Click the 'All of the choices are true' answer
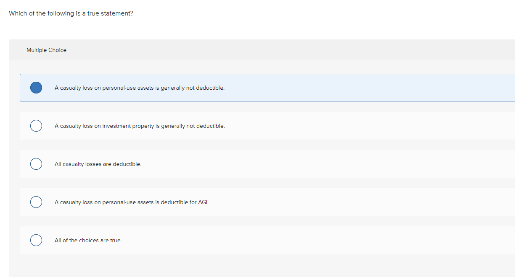Image resolution: width=515 pixels, height=280 pixels. point(88,240)
